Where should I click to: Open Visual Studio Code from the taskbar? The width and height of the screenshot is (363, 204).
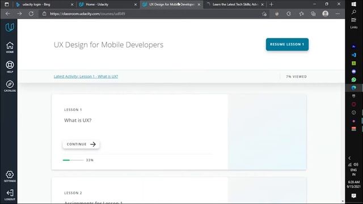point(354,55)
